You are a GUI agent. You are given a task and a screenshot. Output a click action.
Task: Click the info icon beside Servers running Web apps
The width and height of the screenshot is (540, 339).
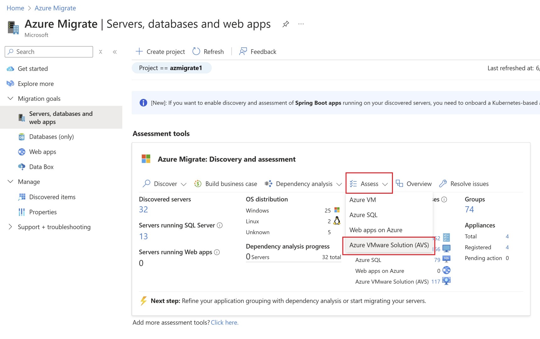click(x=217, y=252)
